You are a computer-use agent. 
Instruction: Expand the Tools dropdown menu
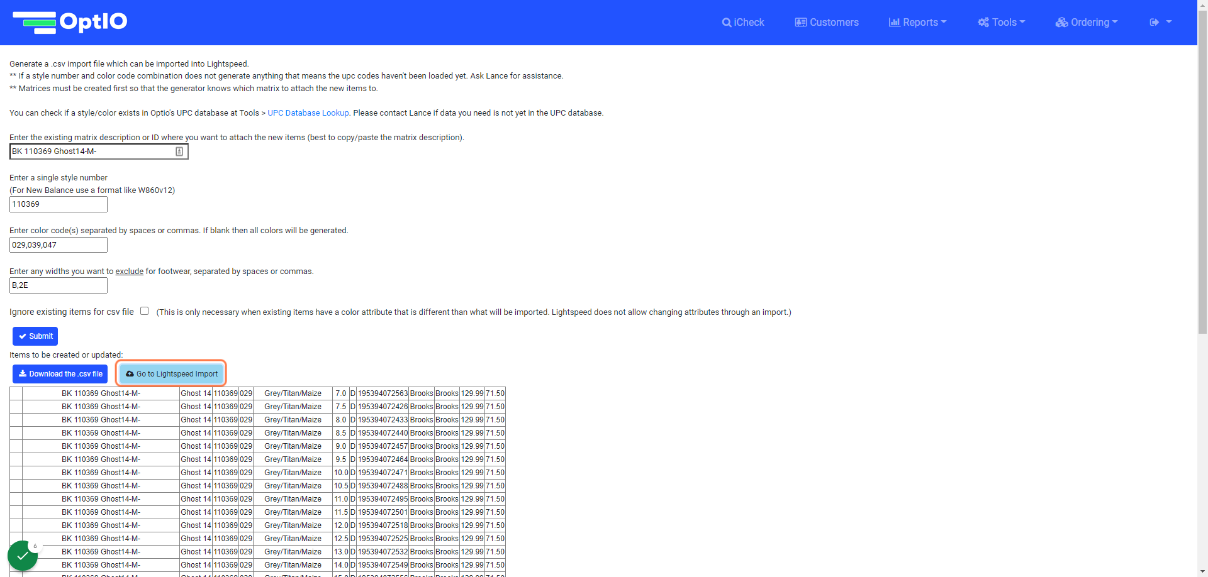pos(1002,22)
